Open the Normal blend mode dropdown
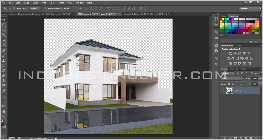Viewport: 263px width, 140px height. (231, 78)
